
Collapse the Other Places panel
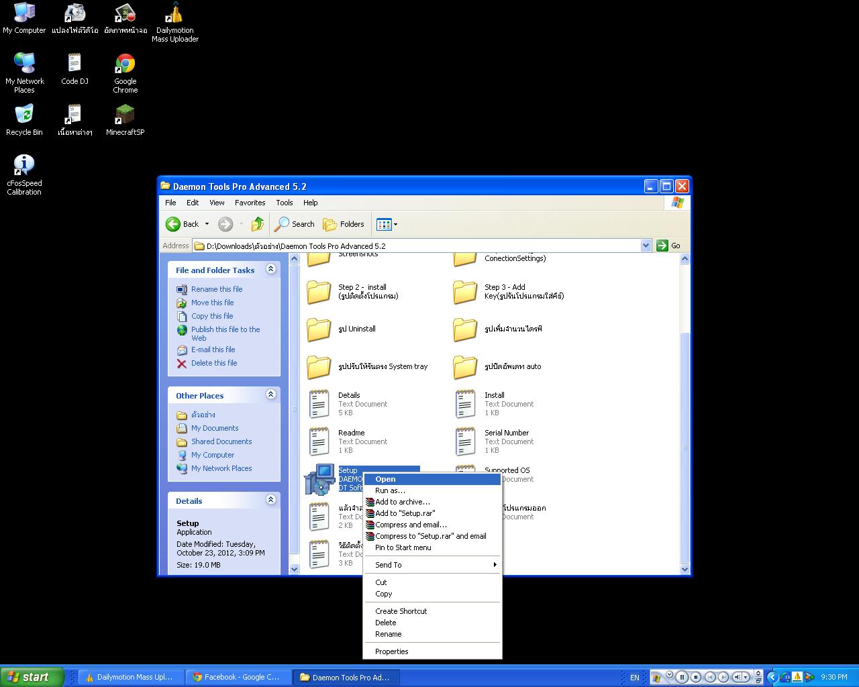click(x=271, y=394)
